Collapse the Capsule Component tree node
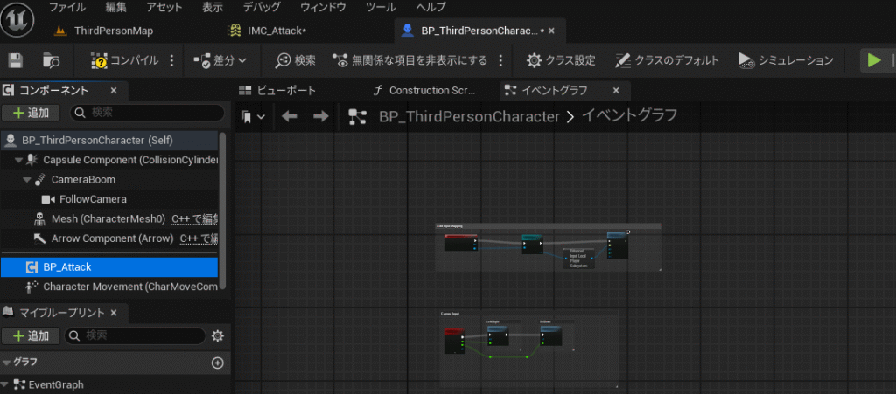The image size is (896, 394). coord(19,160)
